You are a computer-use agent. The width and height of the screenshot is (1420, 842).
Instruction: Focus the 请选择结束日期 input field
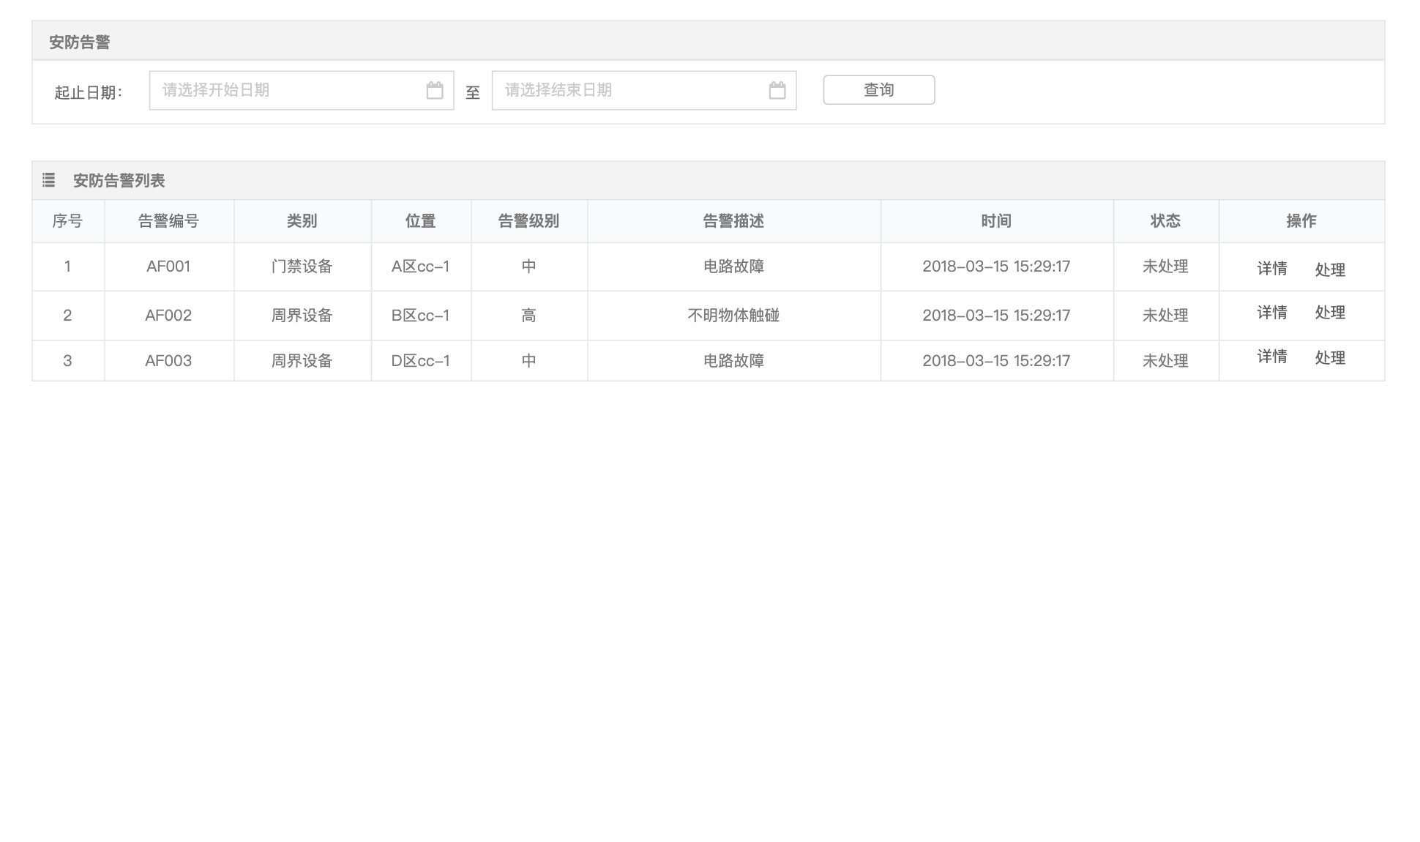point(629,90)
